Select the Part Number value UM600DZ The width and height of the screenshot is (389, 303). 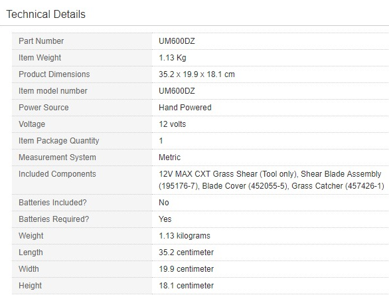pyautogui.click(x=177, y=41)
